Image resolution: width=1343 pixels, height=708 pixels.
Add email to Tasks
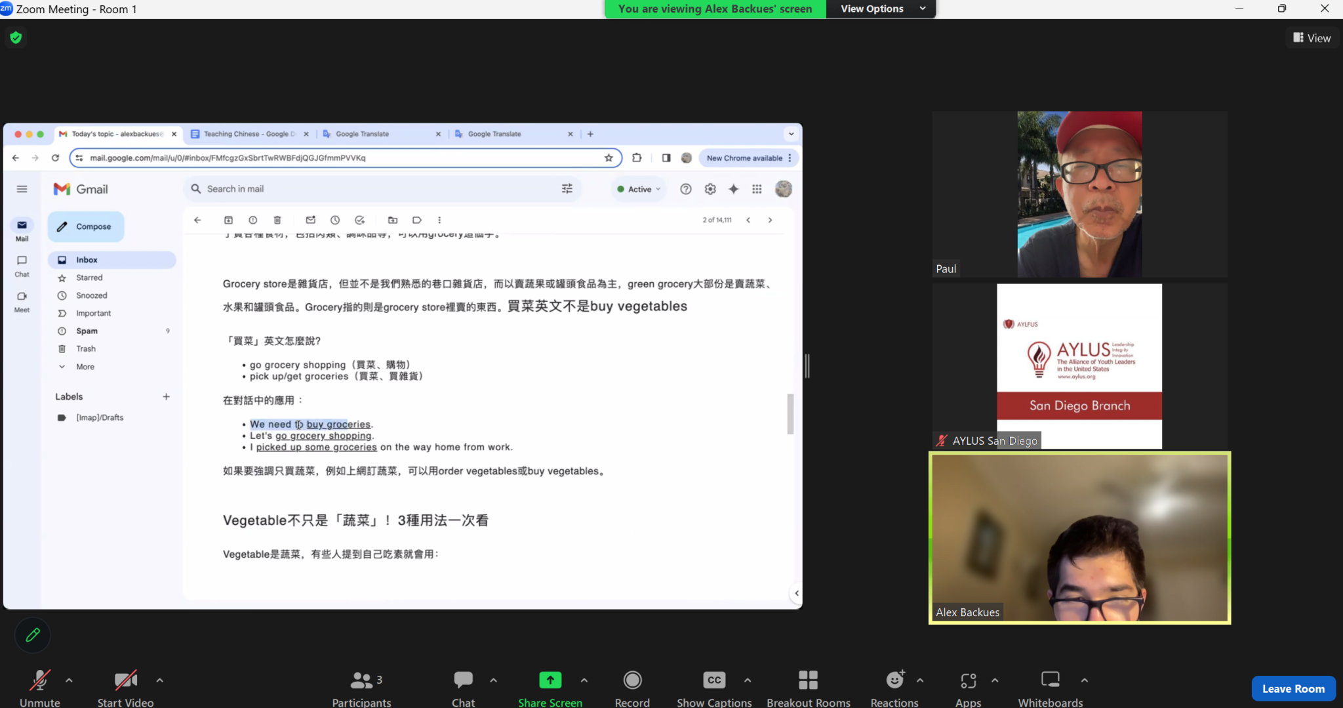point(359,220)
